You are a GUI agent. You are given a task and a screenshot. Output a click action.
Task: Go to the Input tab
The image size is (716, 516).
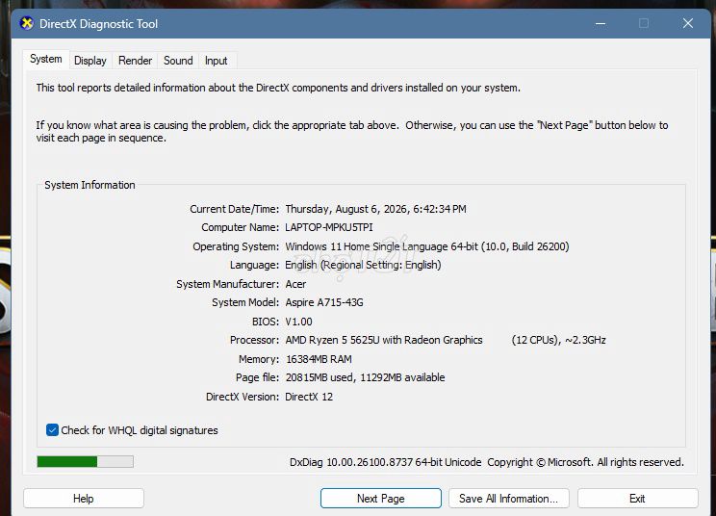[216, 61]
